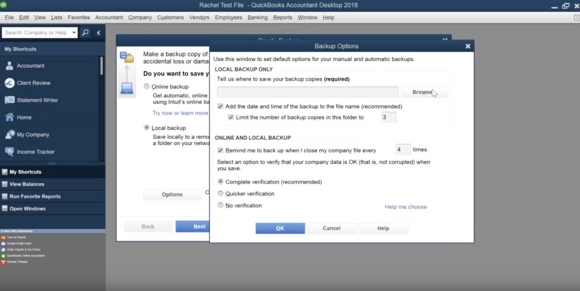The width and height of the screenshot is (580, 291).
Task: Click the My Shortcuts header
Action: 53,49
